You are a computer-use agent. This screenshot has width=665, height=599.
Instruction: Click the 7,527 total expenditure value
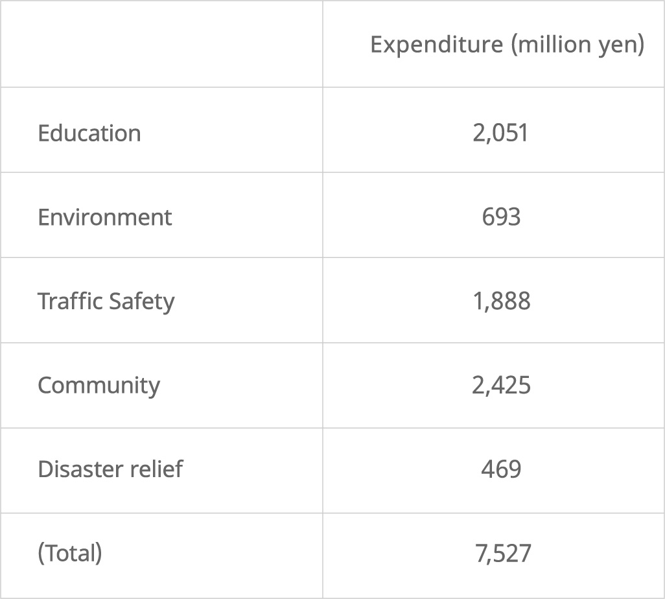click(x=503, y=554)
